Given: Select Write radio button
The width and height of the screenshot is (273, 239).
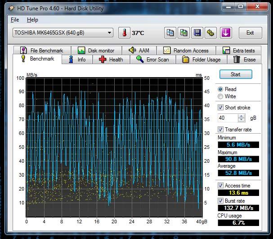Looking at the screenshot, I should (220, 96).
